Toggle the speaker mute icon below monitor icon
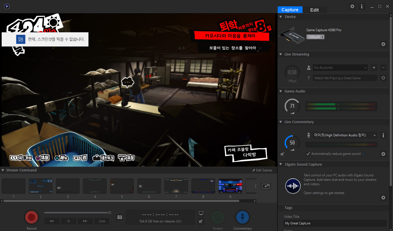This screenshot has height=231, width=393. (x=201, y=221)
